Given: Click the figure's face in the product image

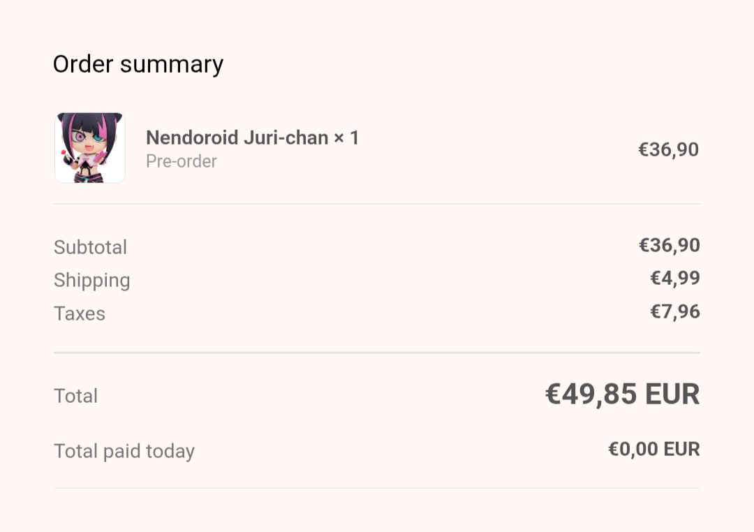Looking at the screenshot, I should click(x=89, y=138).
